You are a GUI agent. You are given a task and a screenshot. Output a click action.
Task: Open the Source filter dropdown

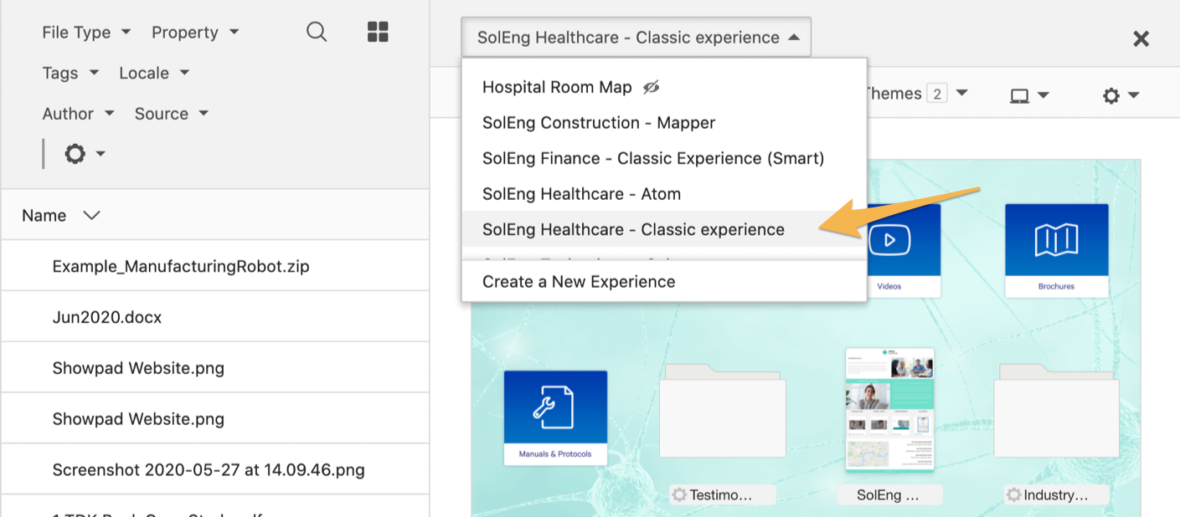(x=172, y=114)
